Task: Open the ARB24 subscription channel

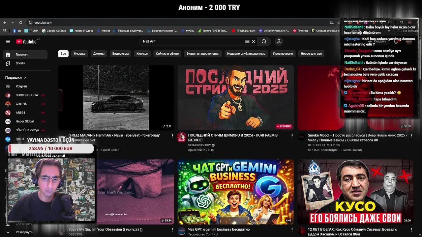Action: pos(25,113)
